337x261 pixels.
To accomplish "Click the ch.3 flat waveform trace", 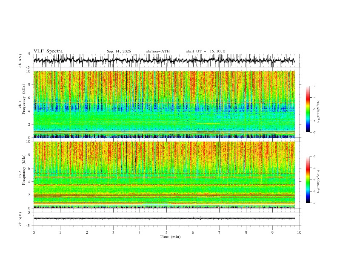I will pos(164,218).
